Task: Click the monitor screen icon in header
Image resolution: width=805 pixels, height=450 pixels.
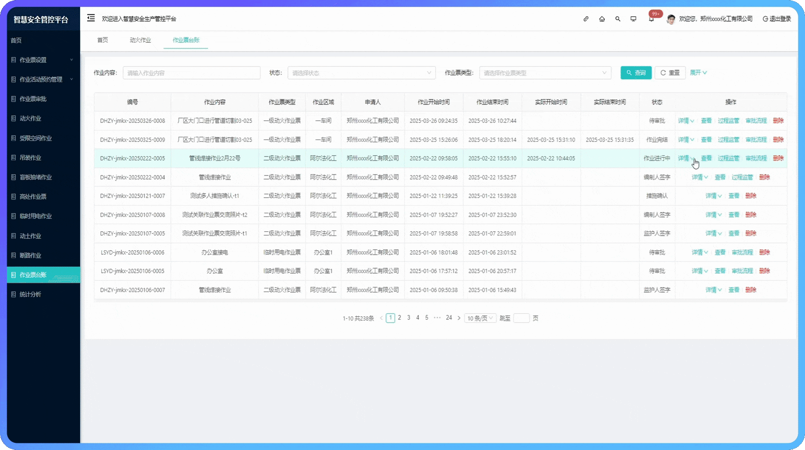Action: tap(633, 19)
